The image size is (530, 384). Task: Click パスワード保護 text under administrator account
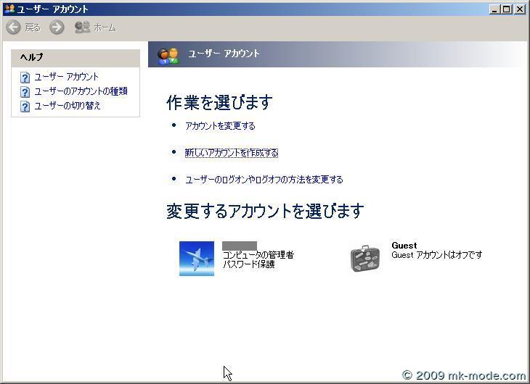pyautogui.click(x=248, y=264)
